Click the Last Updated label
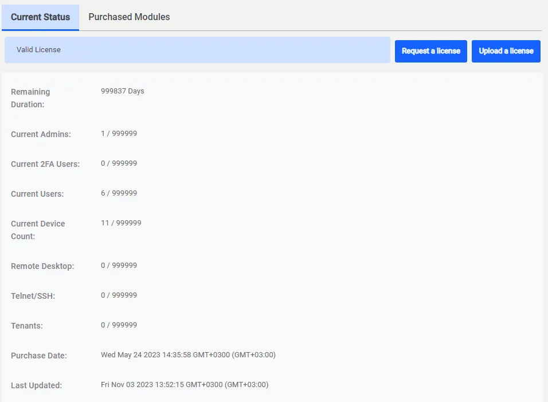 pos(36,385)
